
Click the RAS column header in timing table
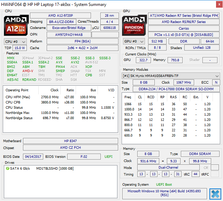[174, 97]
